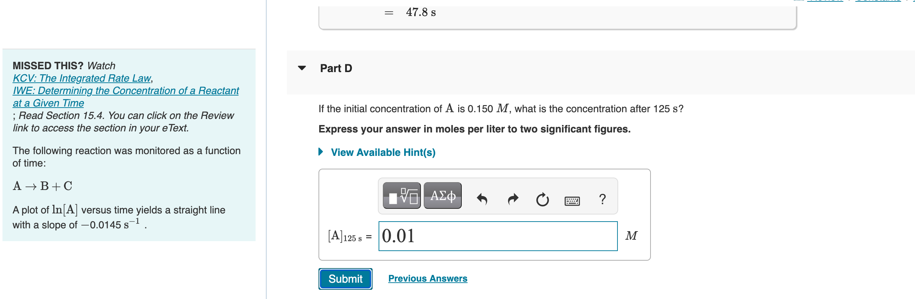Collapse the Part D section
The width and height of the screenshot is (915, 299).
[x=301, y=69]
